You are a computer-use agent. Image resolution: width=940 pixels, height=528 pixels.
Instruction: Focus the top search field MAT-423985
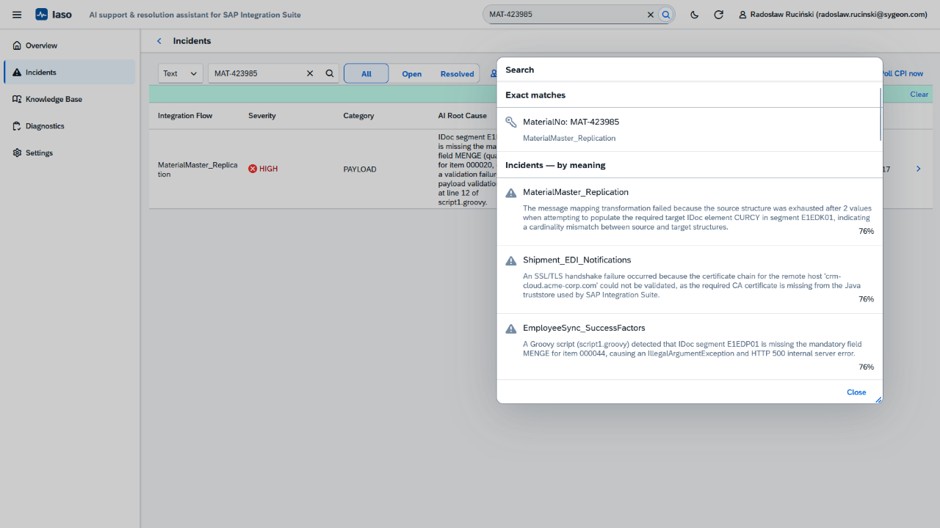(565, 15)
